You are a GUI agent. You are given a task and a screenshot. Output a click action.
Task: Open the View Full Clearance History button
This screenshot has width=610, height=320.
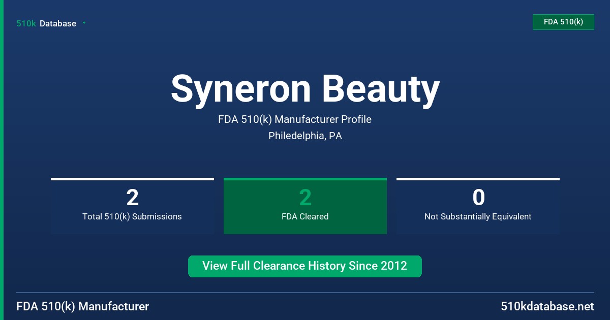[x=305, y=266]
